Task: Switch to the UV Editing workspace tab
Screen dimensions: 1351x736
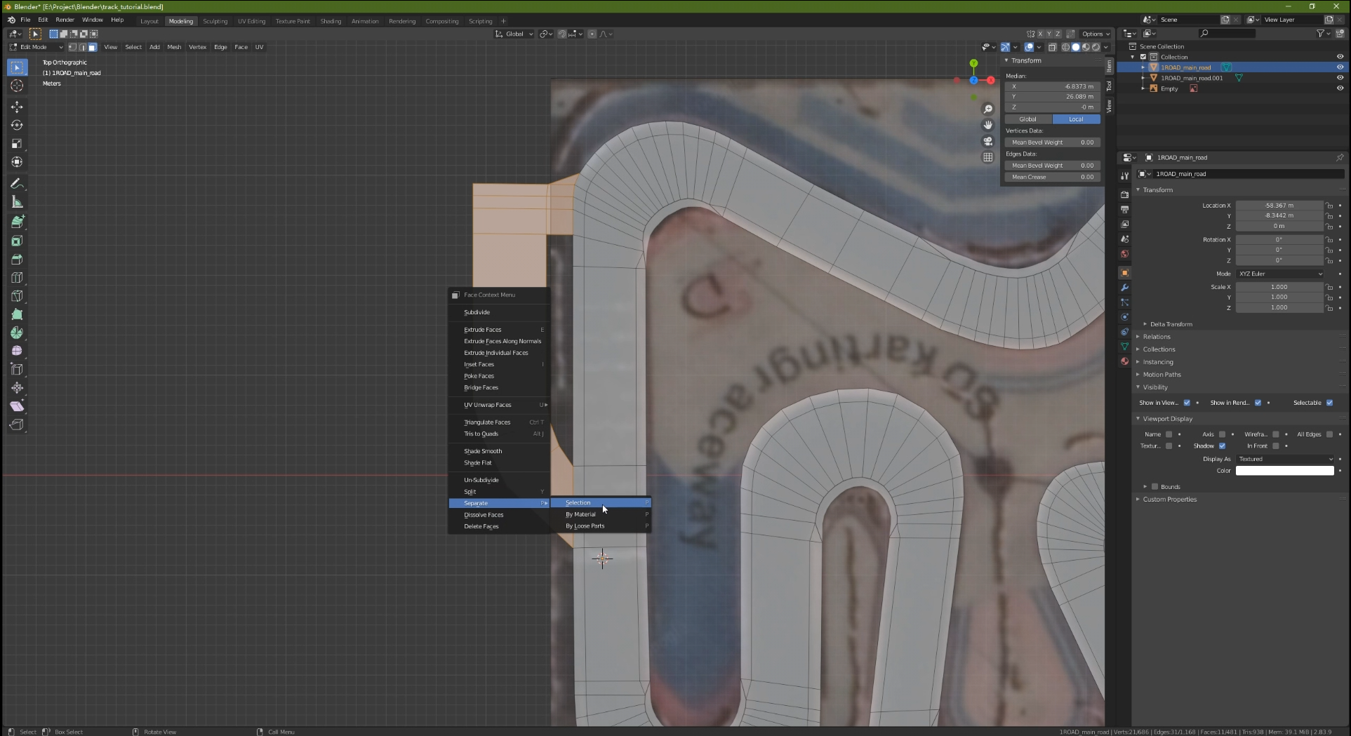Action: [251, 21]
